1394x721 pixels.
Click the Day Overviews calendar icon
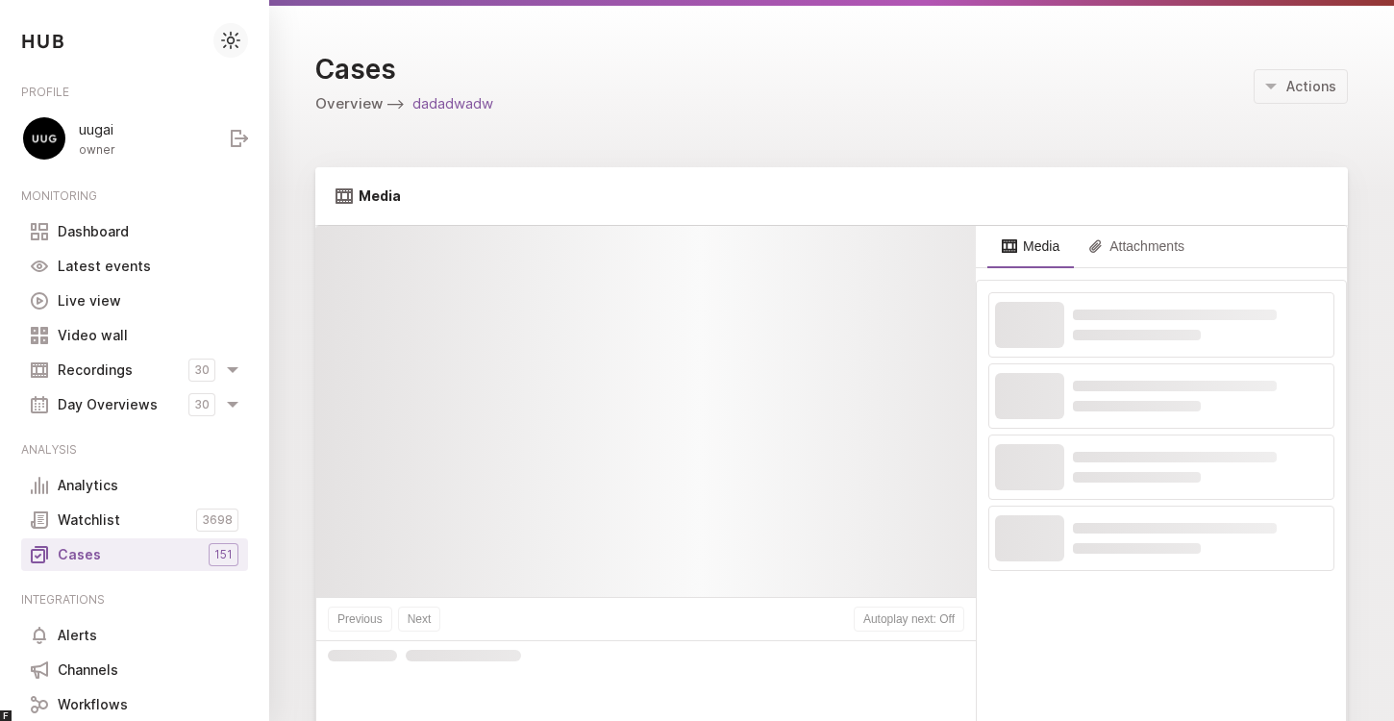click(39, 405)
